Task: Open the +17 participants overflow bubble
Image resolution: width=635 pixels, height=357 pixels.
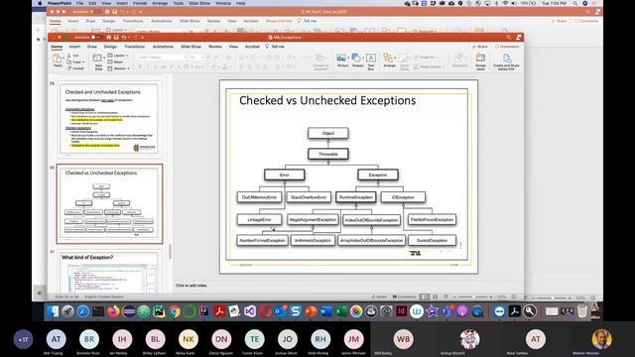Action: tap(23, 339)
